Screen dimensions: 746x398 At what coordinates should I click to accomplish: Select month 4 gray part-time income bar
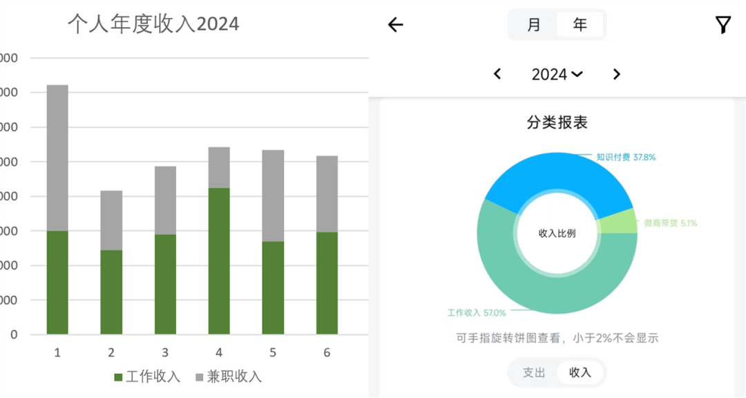coord(219,168)
